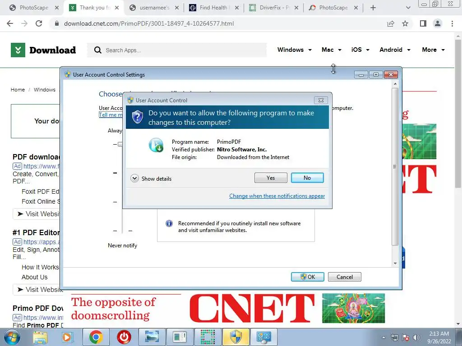Click the blue shield question icon

tap(137, 117)
